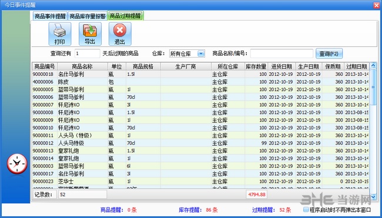Sort by 商品编号 column header

pyautogui.click(x=45, y=66)
